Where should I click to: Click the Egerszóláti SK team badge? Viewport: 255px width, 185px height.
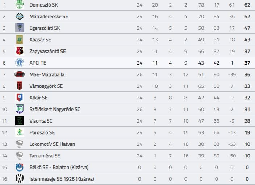tap(20, 28)
